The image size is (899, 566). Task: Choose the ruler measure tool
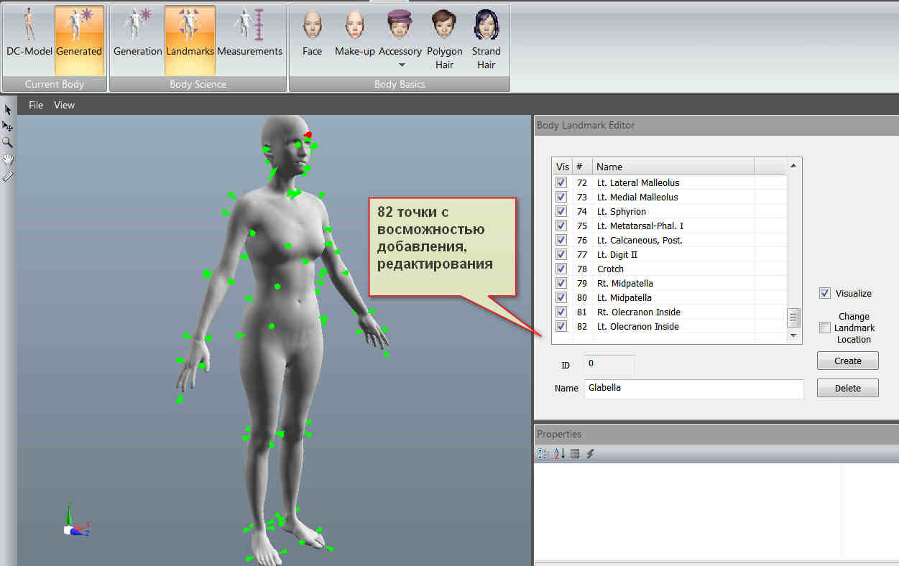tap(8, 176)
